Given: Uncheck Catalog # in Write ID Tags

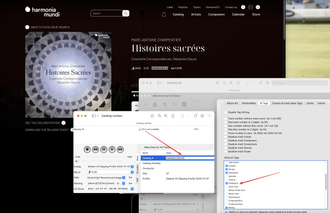Looking at the screenshot, I should [227, 183].
